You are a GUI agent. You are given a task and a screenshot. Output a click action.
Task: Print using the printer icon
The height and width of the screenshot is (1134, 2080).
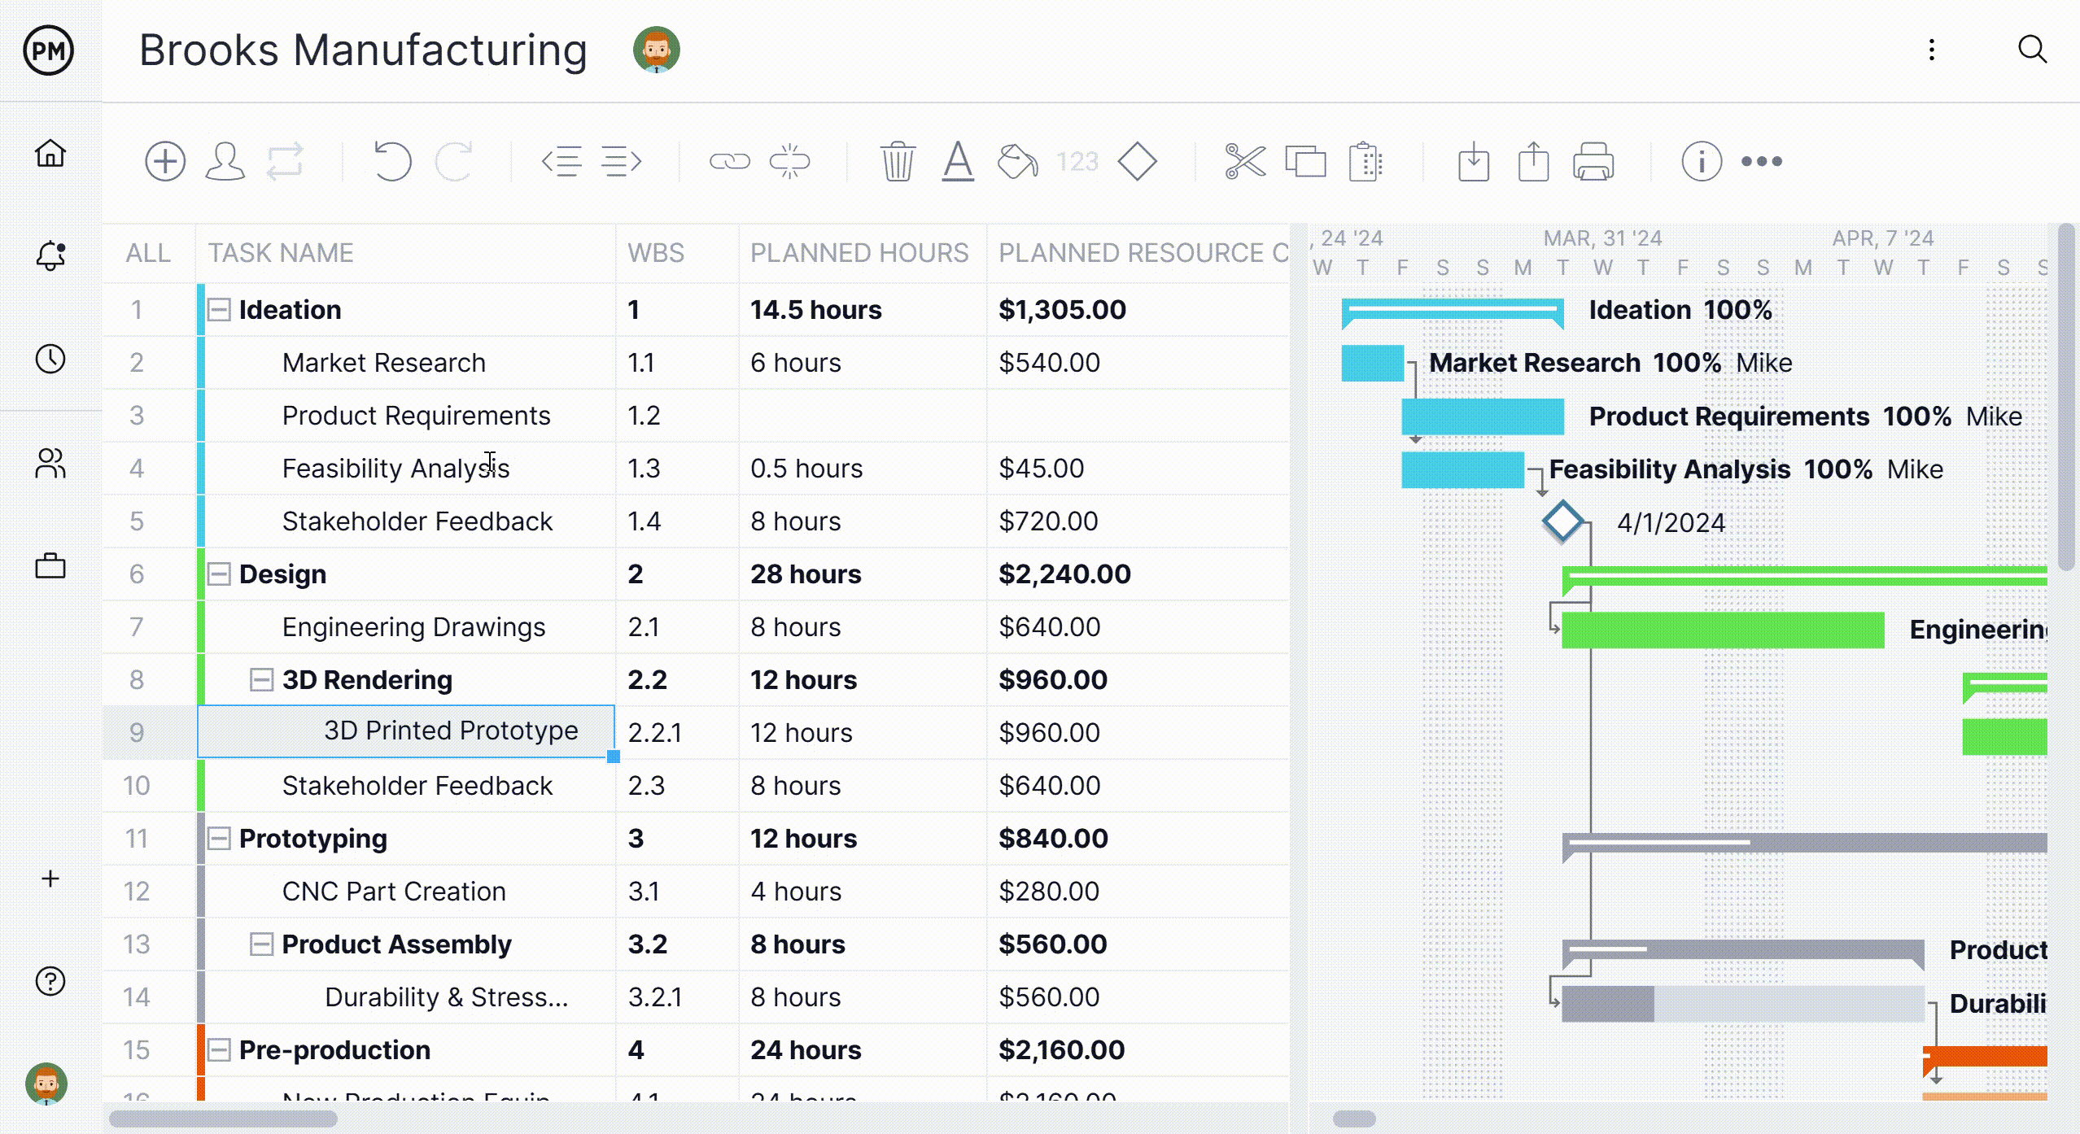pos(1593,161)
